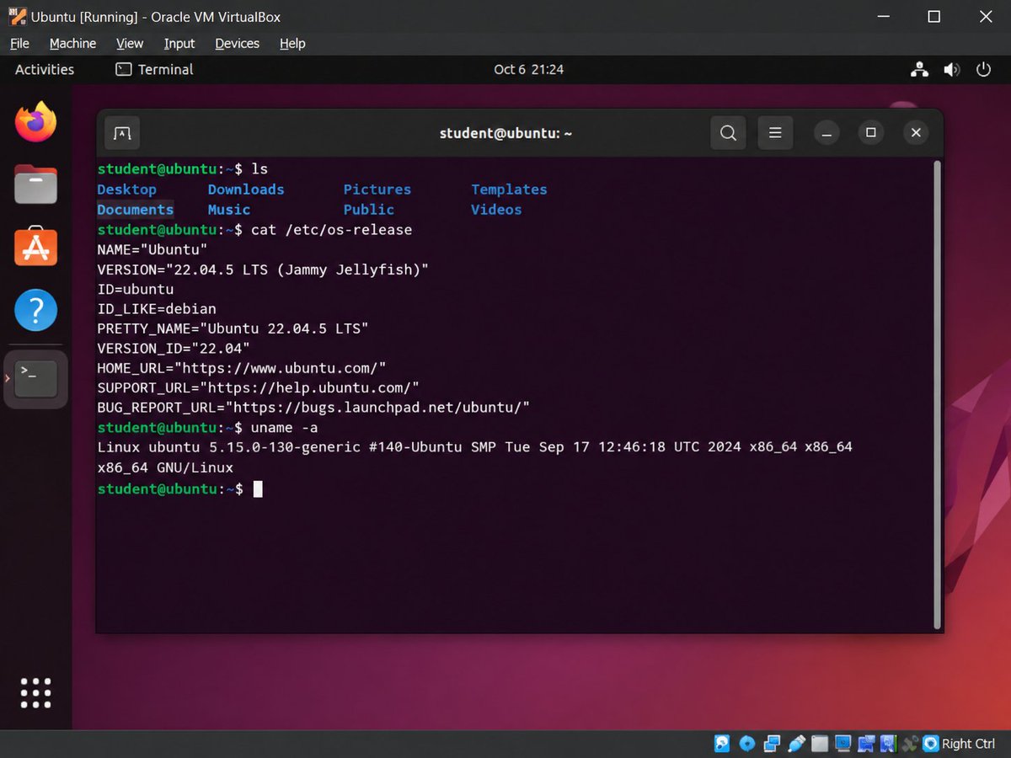The width and height of the screenshot is (1011, 758).
Task: Click the ID_LIKE=debian output line
Action: tap(157, 309)
